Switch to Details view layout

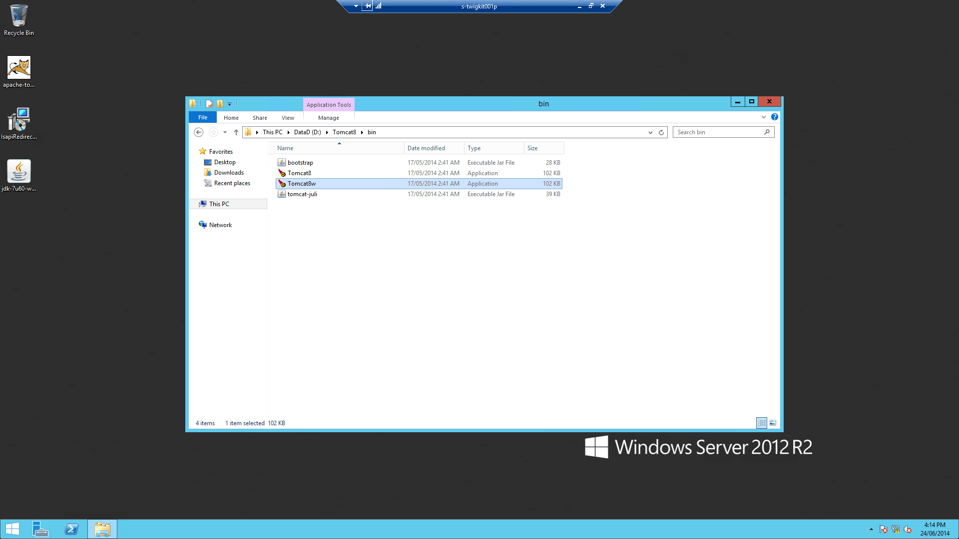(761, 423)
